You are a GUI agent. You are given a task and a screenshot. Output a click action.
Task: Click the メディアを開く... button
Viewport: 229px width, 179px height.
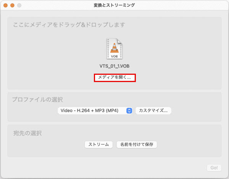(115, 78)
